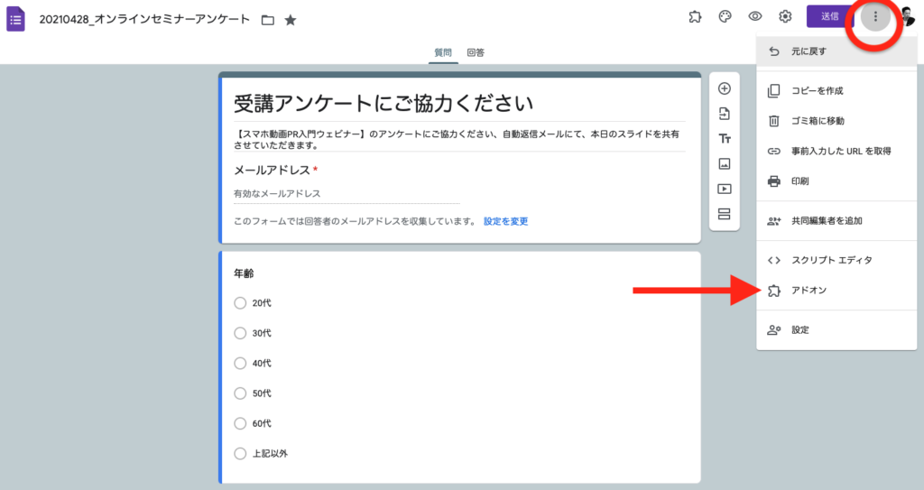Select the 上記以外 radio option

(240, 453)
